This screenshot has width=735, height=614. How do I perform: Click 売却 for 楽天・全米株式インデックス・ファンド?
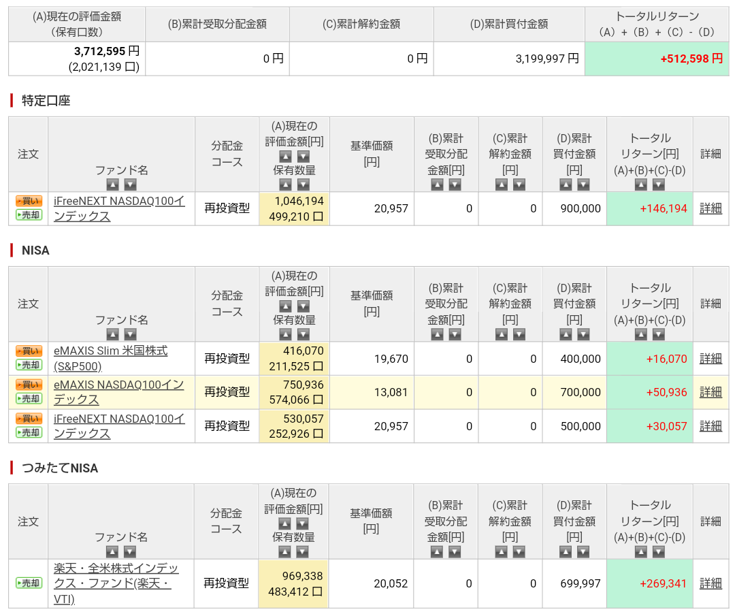point(29,583)
